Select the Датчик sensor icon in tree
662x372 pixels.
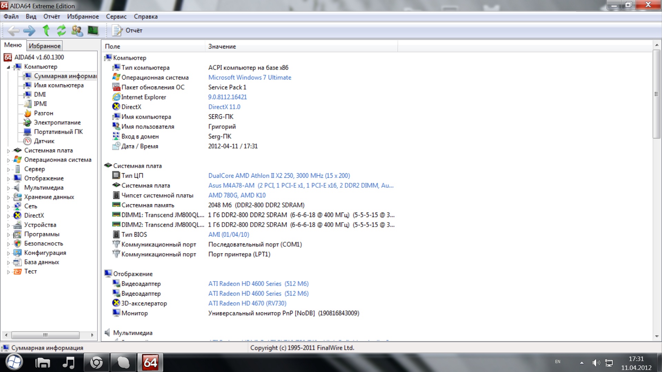28,141
